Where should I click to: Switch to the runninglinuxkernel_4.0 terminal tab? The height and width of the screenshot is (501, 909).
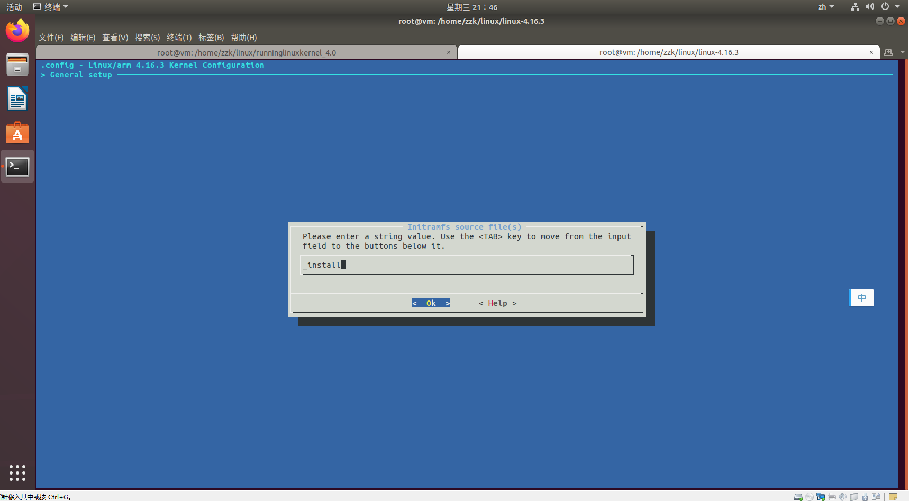tap(247, 52)
